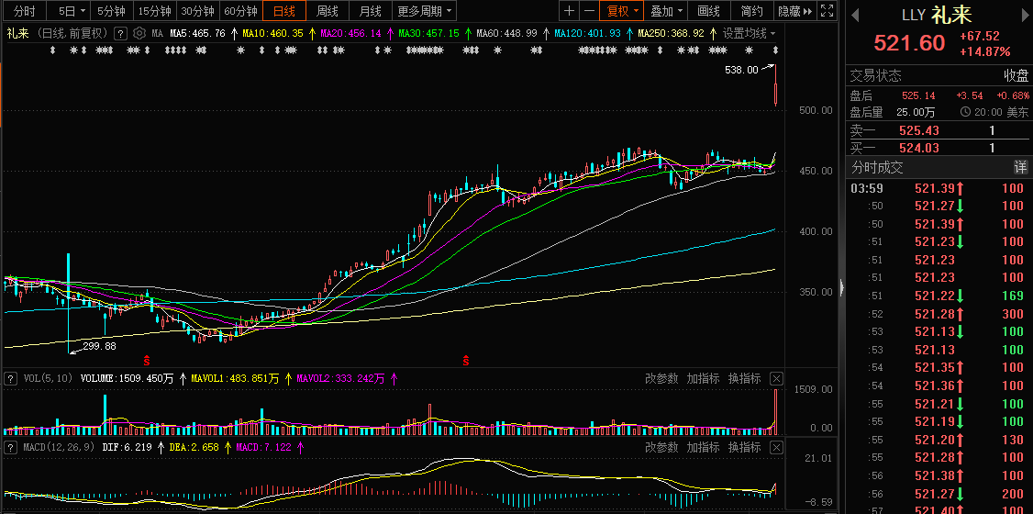Zoom out chart with minus icon
Image resolution: width=1033 pixels, height=514 pixels.
[x=589, y=11]
